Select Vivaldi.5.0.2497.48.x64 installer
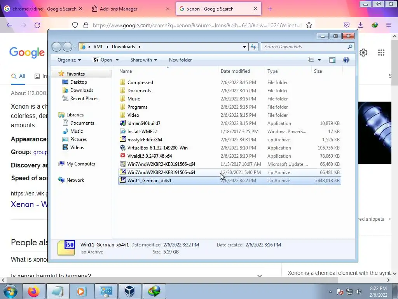 150,156
